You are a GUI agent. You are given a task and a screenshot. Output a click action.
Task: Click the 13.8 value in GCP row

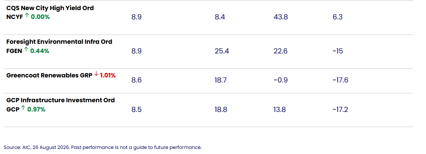280,110
